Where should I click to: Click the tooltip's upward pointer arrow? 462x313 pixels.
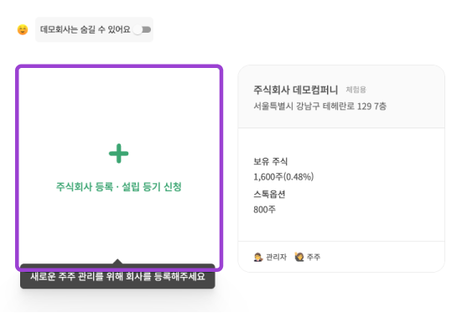coord(117,262)
